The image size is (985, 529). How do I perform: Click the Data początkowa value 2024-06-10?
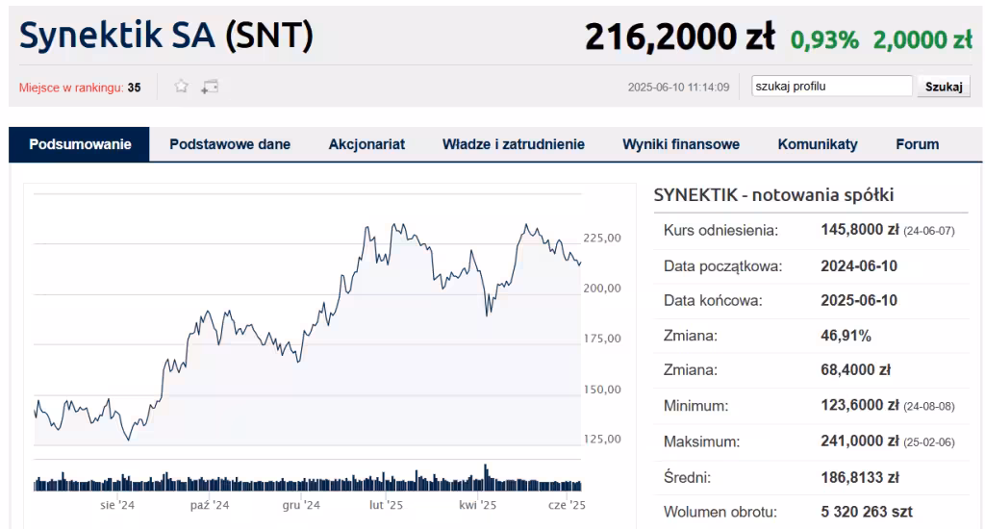pos(859,265)
